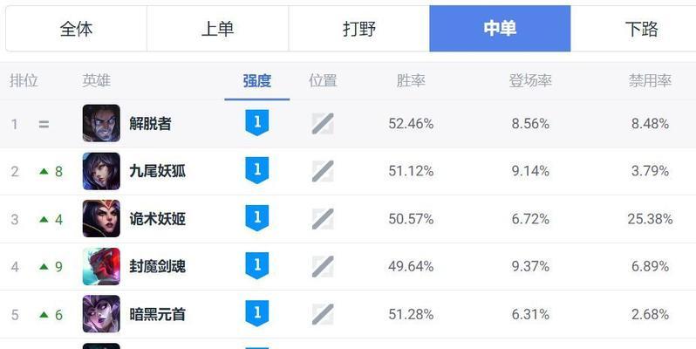Image resolution: width=696 pixels, height=349 pixels.
Task: Click the tier 1 badge for 诡术妖姬
Action: pos(256,218)
